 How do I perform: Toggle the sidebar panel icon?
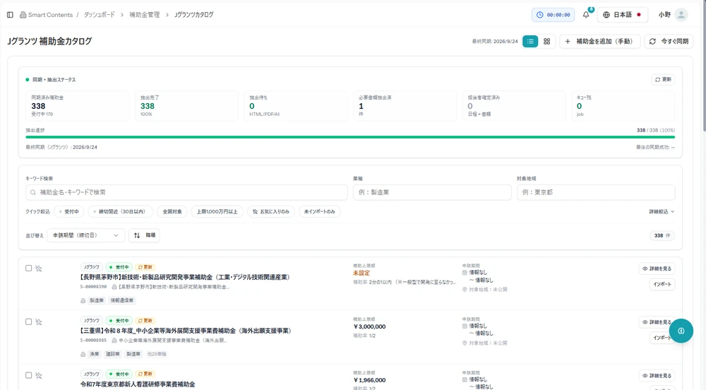pos(10,15)
